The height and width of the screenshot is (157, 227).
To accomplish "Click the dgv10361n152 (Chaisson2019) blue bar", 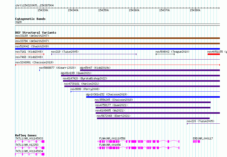I will [153, 97].
